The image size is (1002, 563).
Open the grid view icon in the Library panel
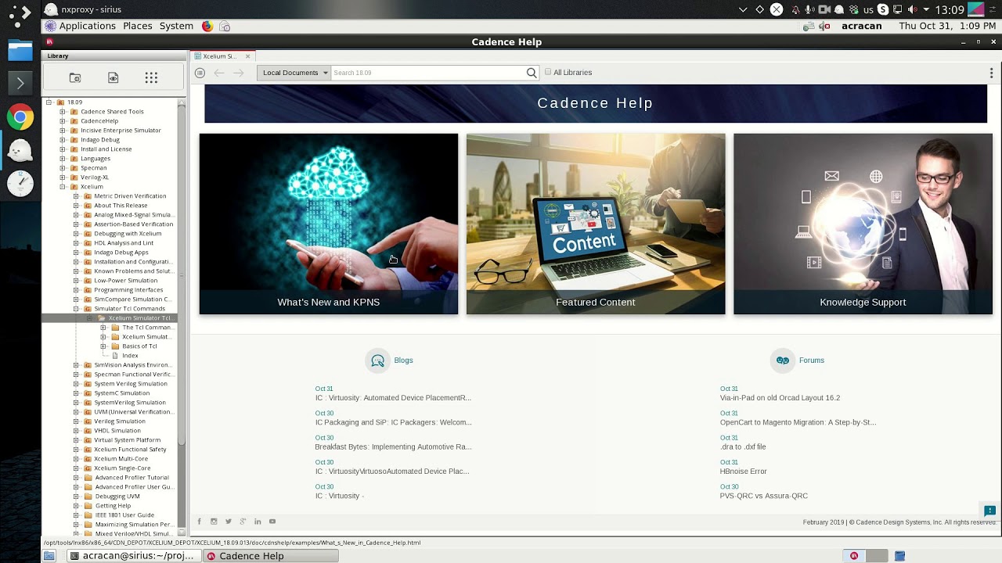151,77
